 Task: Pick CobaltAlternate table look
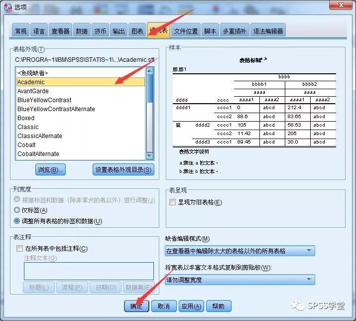[81, 154]
